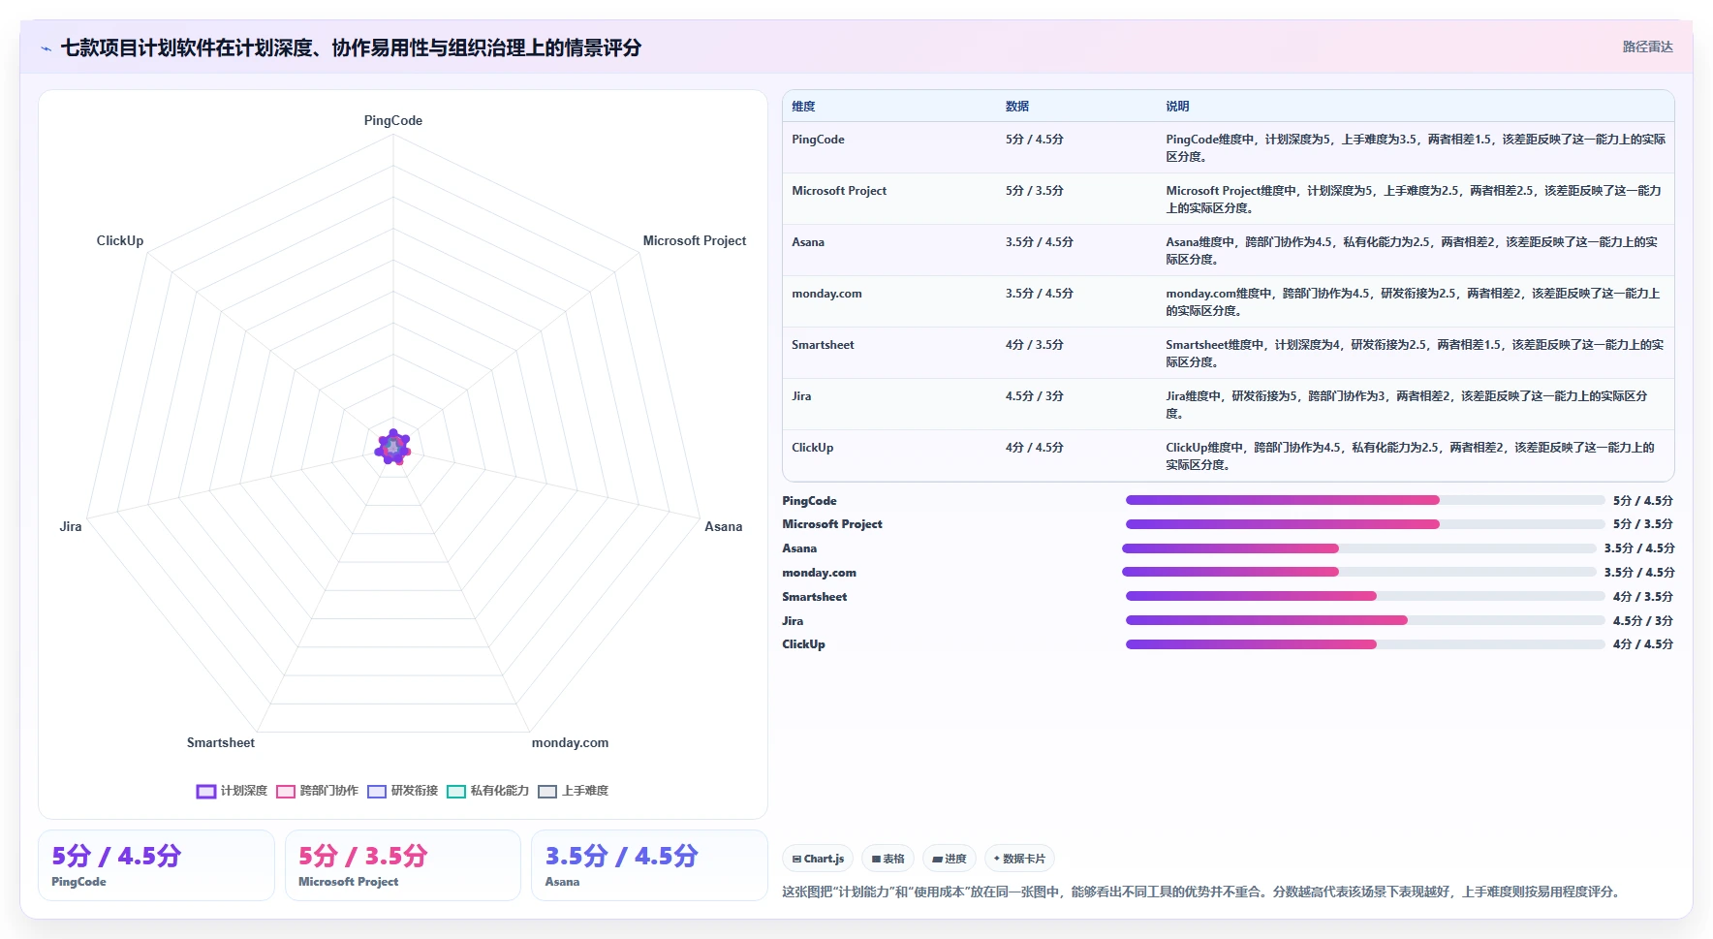This screenshot has height=939, width=1713.
Task: Open the Asana 3.5分 / 4.5分 data card
Action: 649,865
